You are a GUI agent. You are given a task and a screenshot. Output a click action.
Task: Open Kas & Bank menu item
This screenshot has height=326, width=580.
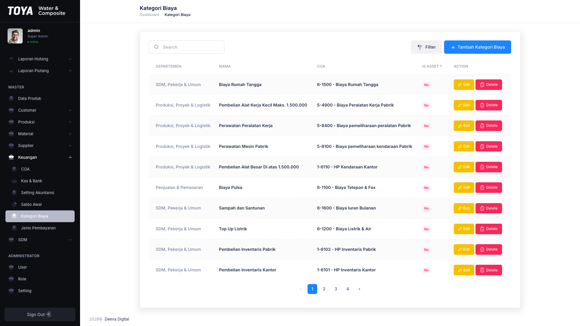(40, 181)
